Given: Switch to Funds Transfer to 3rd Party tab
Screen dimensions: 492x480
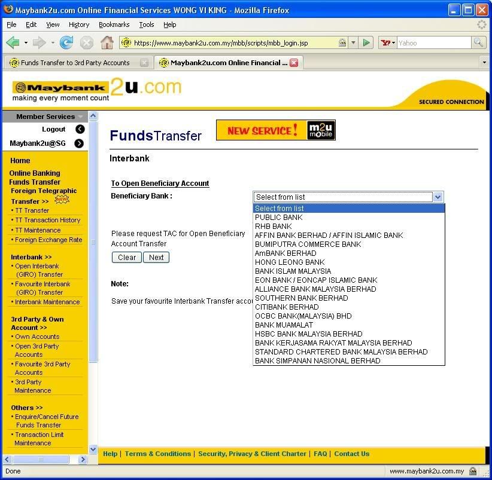Looking at the screenshot, I should pyautogui.click(x=78, y=63).
